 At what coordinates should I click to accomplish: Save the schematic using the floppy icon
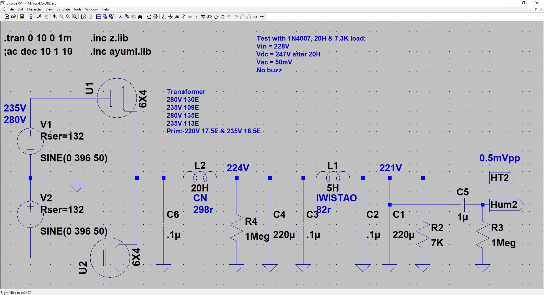[x=22, y=17]
